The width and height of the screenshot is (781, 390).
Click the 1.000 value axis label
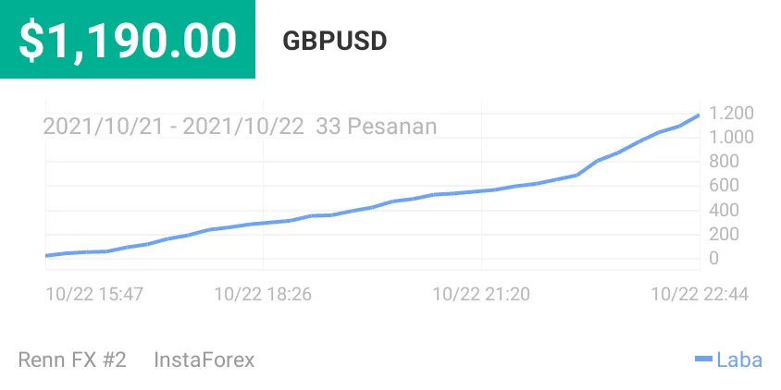(x=731, y=138)
